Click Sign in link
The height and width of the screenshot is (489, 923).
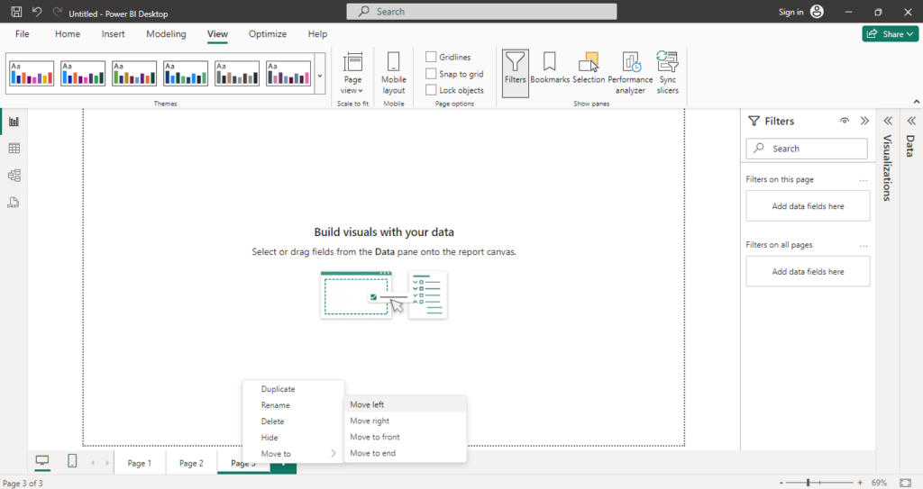[790, 12]
